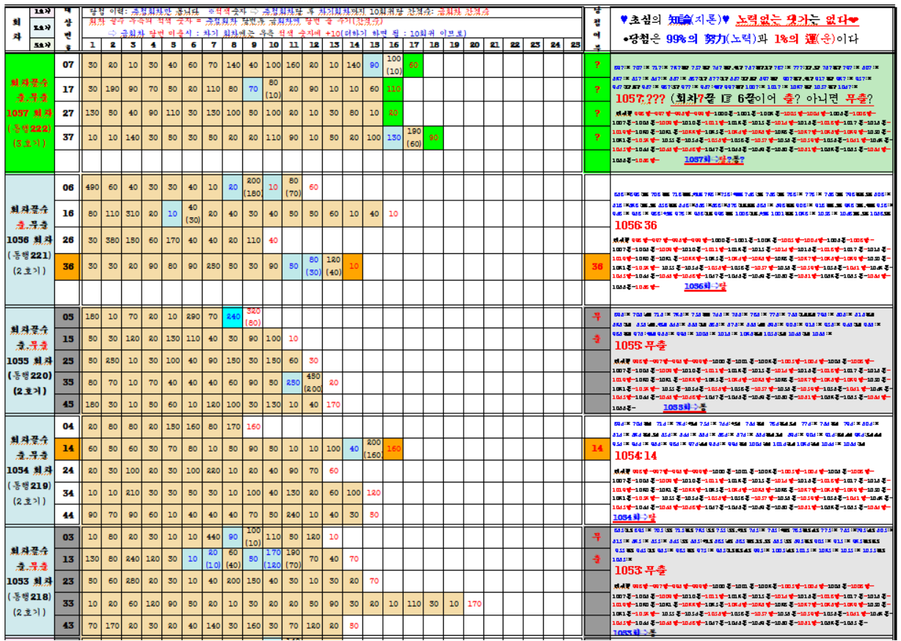Click column header 1 in number row
Viewport: 901px width, 641px height.
click(x=92, y=45)
